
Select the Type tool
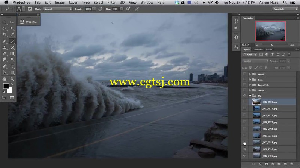12,66
